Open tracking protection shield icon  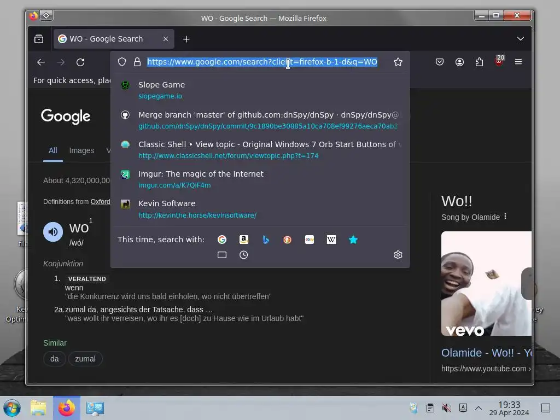pos(122,62)
